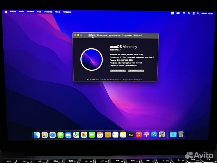Click the Версия 12.7.4 text
The image size is (217, 163).
[115, 50]
